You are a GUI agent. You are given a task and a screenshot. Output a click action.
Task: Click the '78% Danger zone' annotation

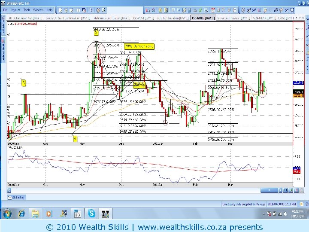coord(139,46)
